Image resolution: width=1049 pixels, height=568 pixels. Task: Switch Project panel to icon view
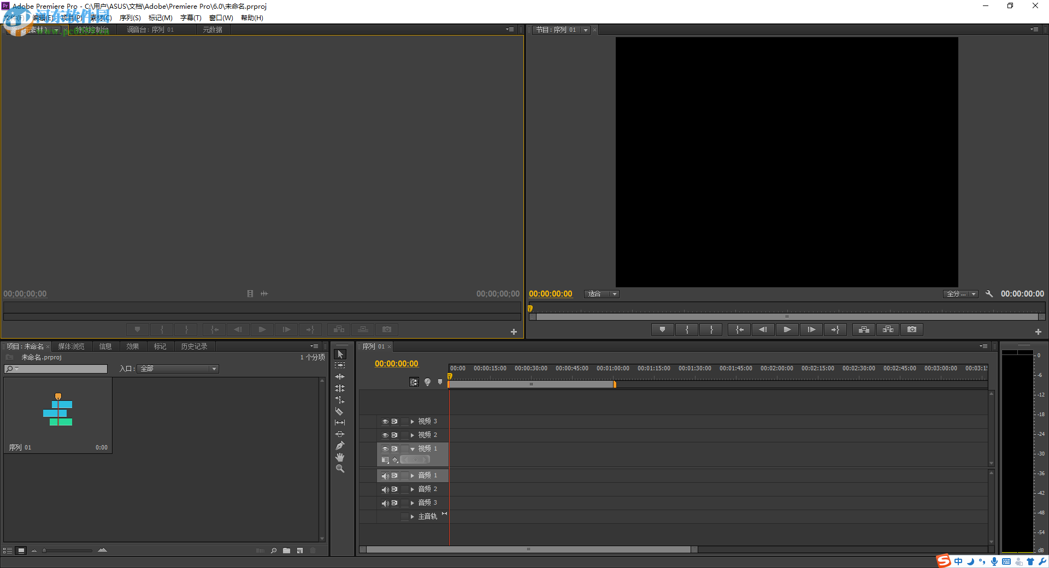coord(21,551)
